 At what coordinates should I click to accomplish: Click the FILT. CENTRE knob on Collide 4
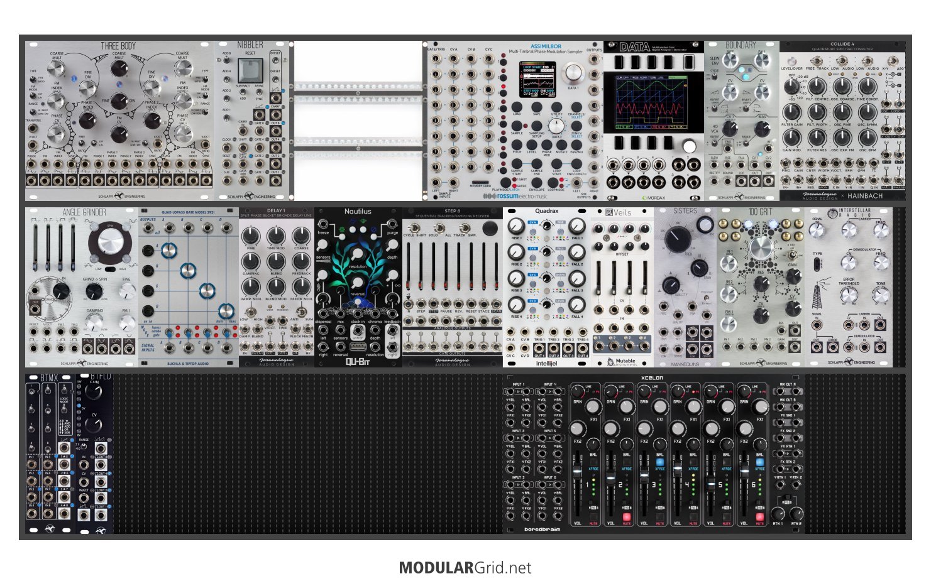point(817,87)
